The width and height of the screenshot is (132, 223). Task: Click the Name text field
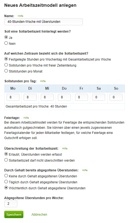click(43, 22)
